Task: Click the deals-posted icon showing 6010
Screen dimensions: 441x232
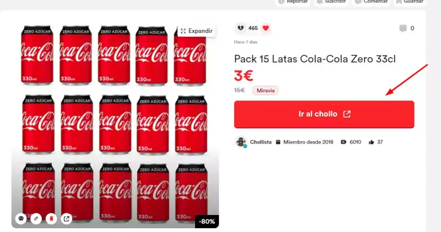Action: [x=343, y=142]
